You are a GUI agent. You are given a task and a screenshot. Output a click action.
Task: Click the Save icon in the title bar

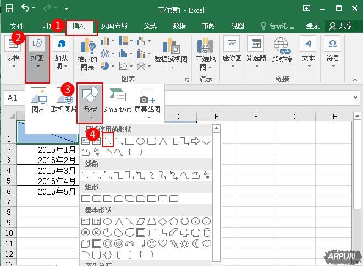pos(9,8)
